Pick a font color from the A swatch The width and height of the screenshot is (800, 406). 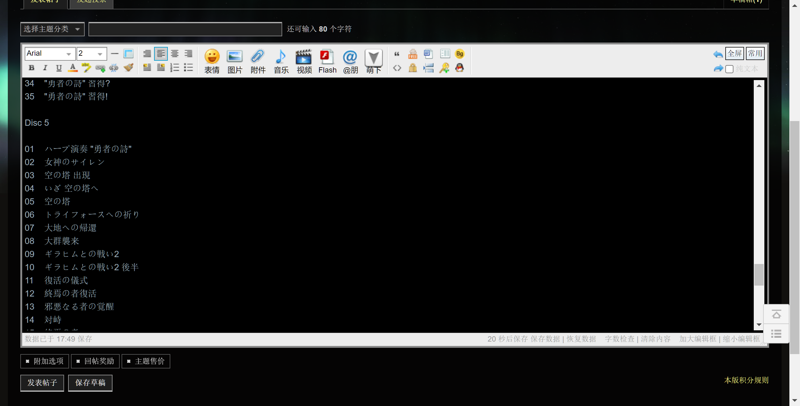(73, 68)
